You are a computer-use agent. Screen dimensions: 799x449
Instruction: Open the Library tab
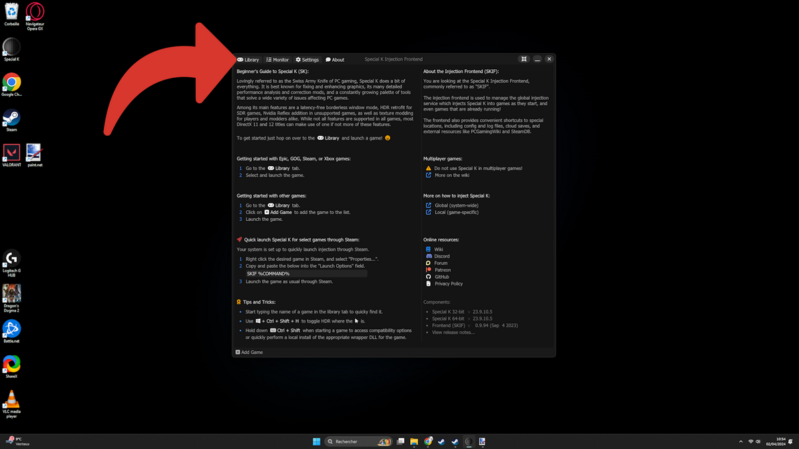click(248, 60)
